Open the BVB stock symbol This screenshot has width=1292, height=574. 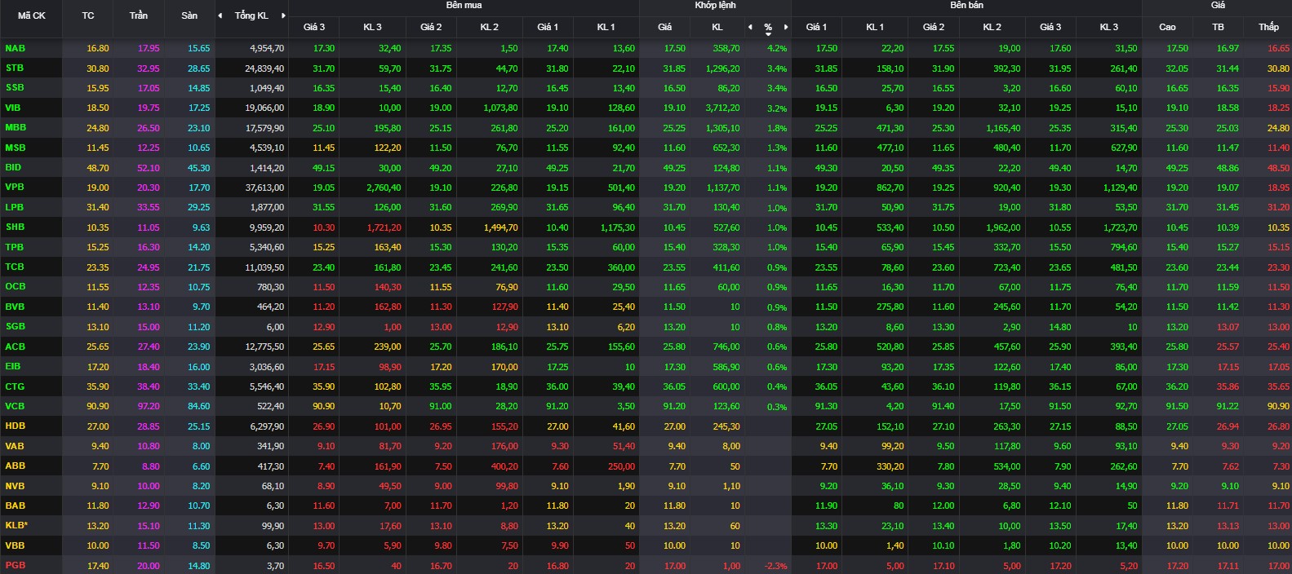[15, 307]
